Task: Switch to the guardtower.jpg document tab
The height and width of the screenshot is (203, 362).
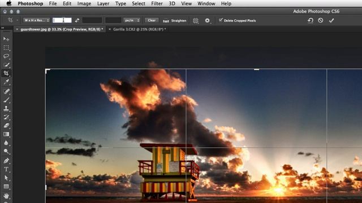Action: (x=62, y=29)
